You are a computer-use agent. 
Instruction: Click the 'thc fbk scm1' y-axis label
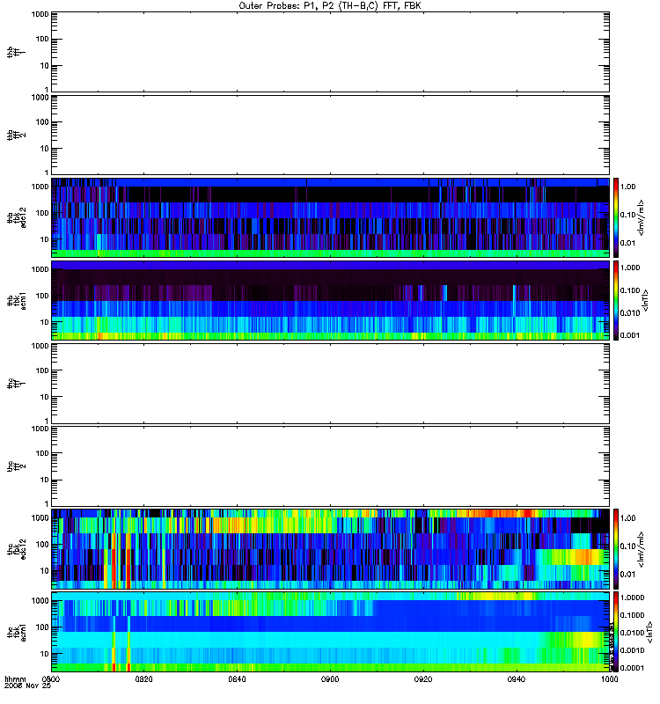pyautogui.click(x=16, y=632)
